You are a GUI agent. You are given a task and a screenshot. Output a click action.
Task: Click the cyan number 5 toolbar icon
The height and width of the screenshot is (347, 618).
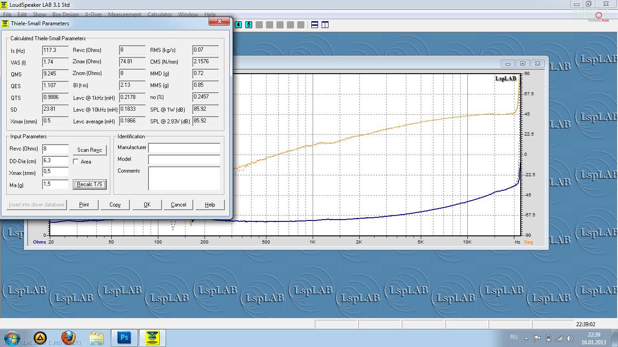248,25
